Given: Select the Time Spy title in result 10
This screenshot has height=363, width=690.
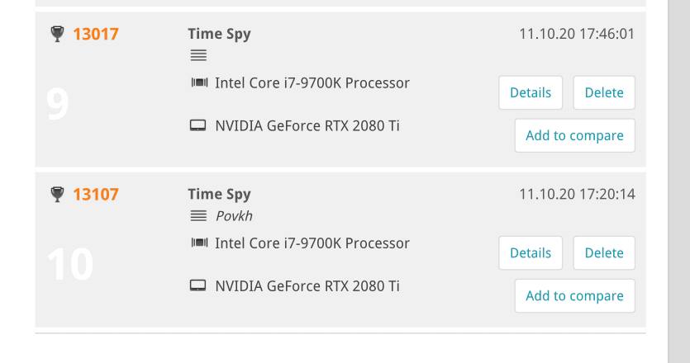Looking at the screenshot, I should coord(219,195).
